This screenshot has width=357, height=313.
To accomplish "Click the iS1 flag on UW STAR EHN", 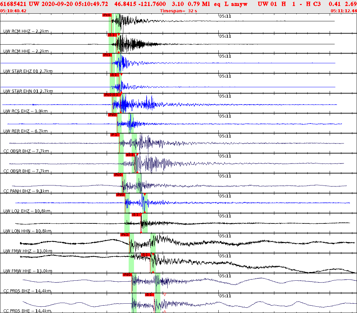I will pyautogui.click(x=113, y=75).
